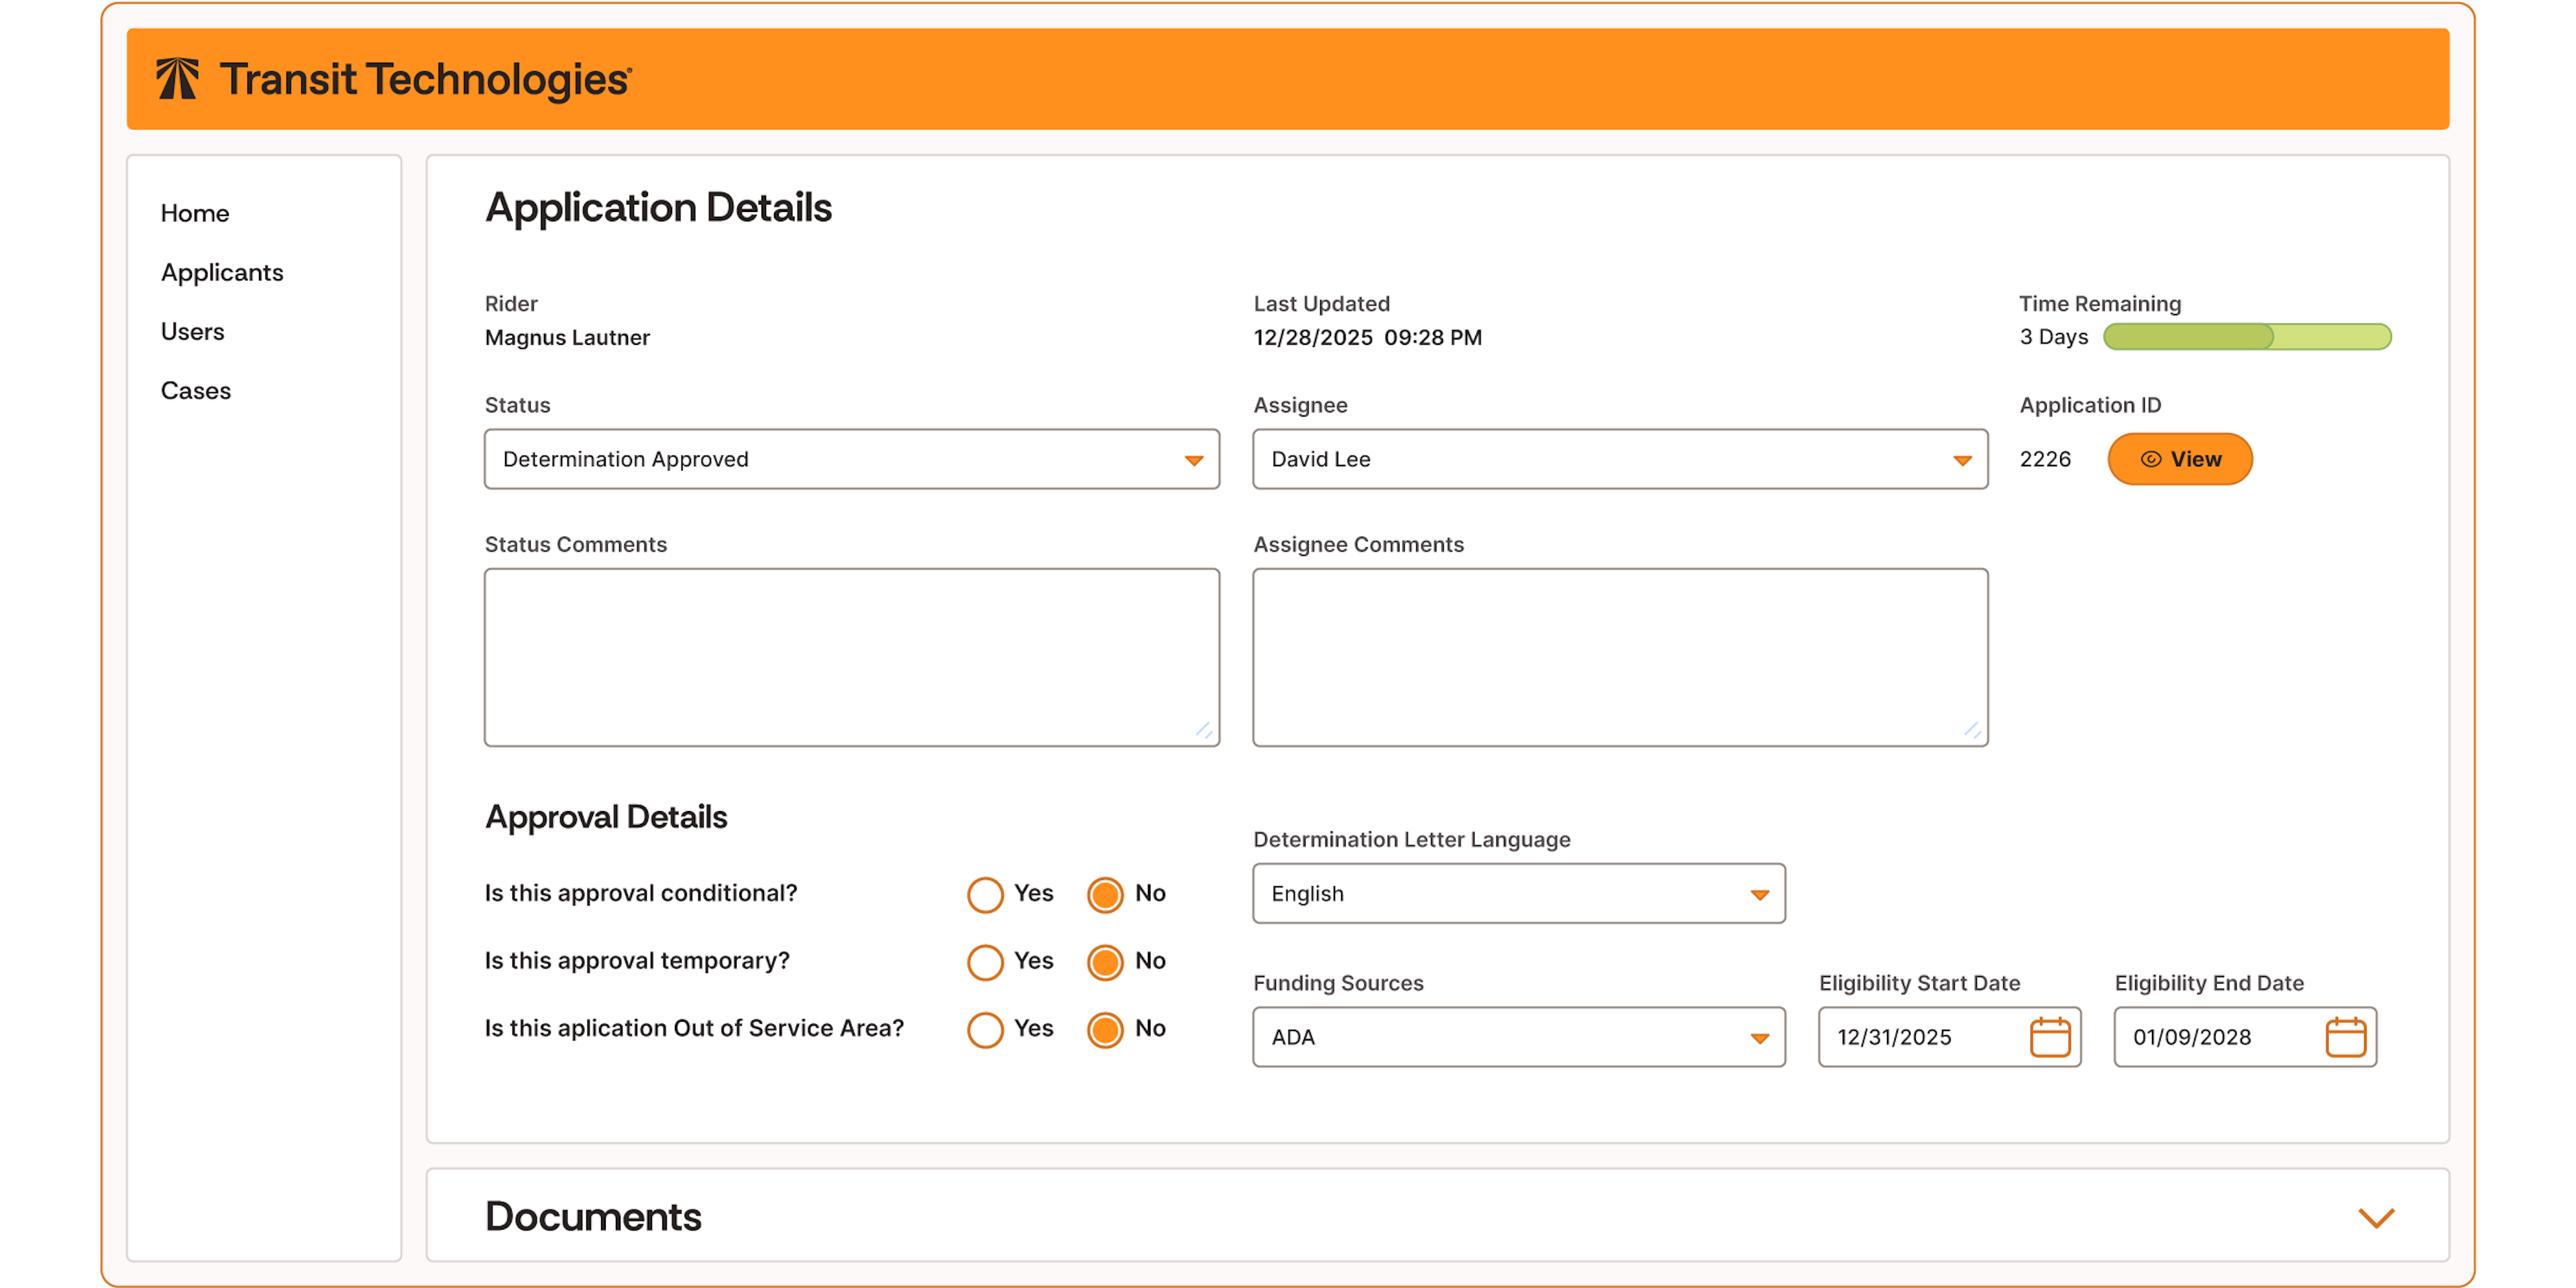The image size is (2576, 1288).
Task: Navigate to Home in the sidebar
Action: pos(195,213)
